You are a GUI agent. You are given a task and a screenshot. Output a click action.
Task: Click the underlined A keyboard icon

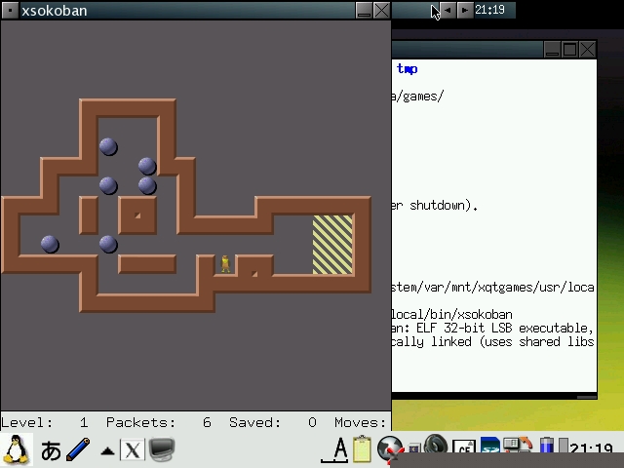click(x=339, y=449)
